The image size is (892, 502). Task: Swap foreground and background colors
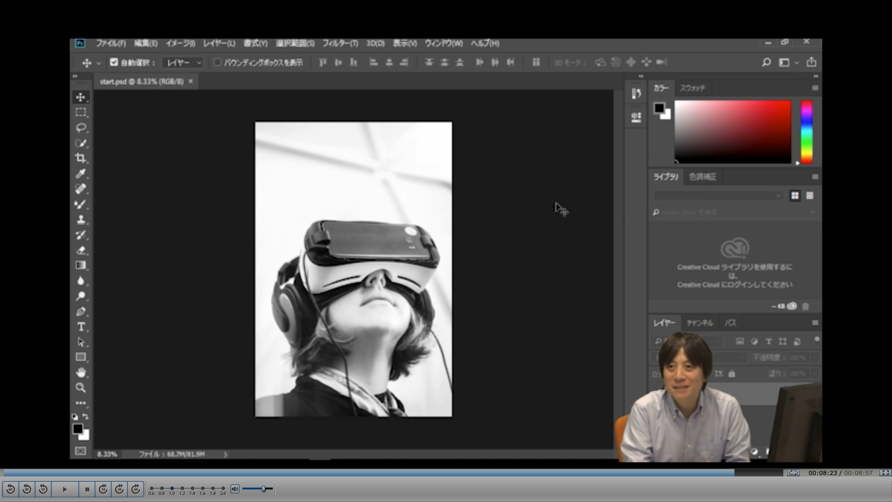coord(85,416)
